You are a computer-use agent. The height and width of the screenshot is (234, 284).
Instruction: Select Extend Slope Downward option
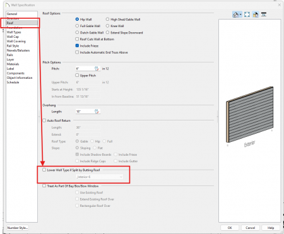click(107, 32)
